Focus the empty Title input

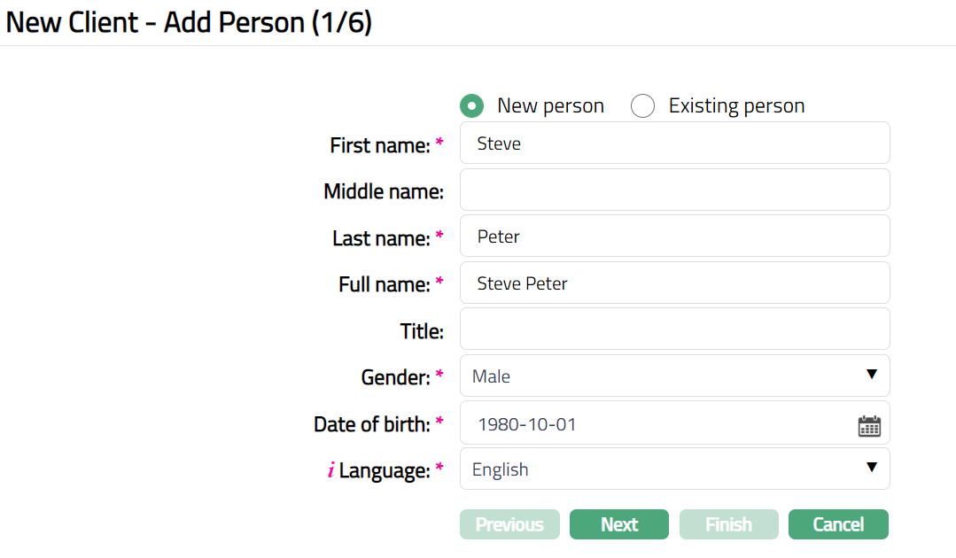[674, 329]
